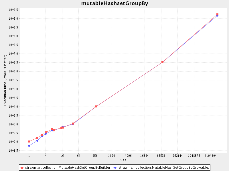Click y-axis tick 10^7.0
This screenshot has height=171, width=229.
13,54
